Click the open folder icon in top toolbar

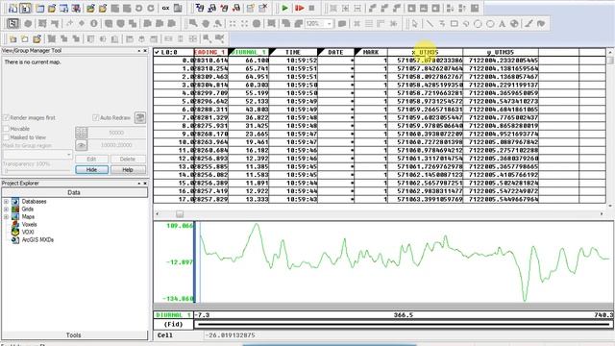coord(52,8)
